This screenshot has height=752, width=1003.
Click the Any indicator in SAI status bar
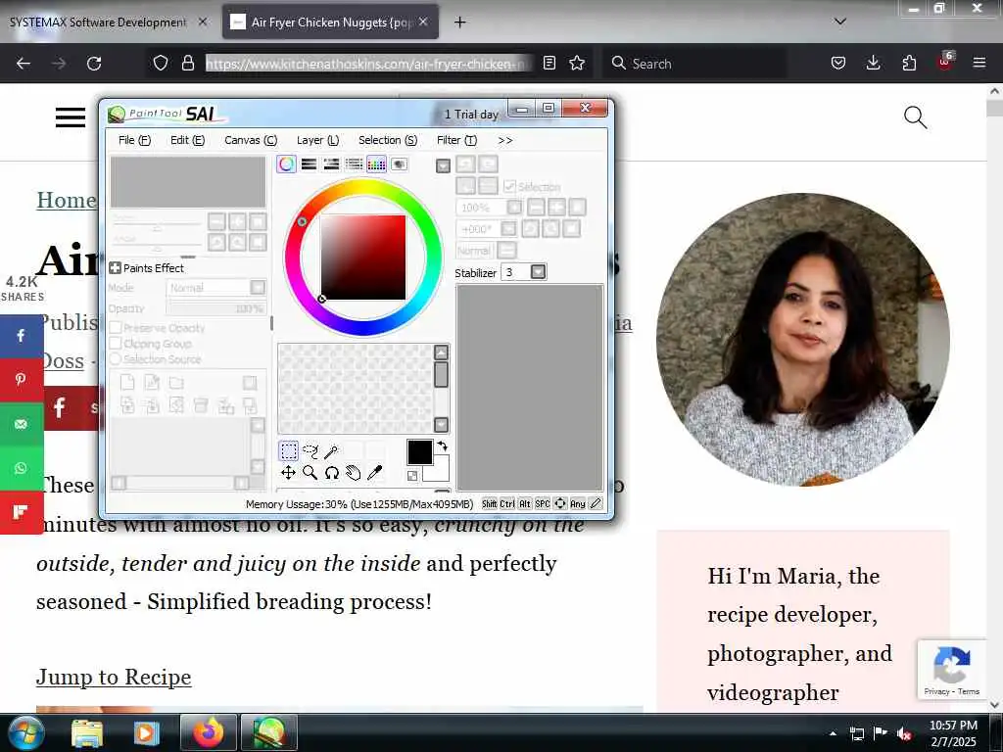pos(578,504)
